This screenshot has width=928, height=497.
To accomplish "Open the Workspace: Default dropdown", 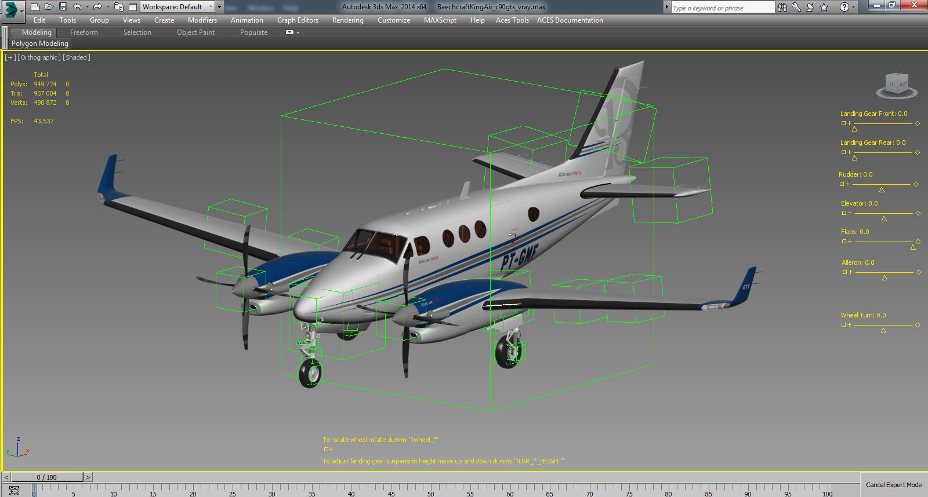I will tap(177, 7).
